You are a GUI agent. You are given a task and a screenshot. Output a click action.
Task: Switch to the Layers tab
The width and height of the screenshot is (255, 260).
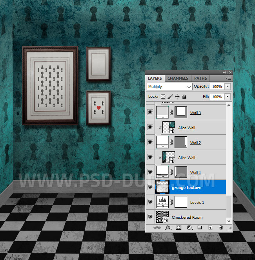(x=155, y=78)
